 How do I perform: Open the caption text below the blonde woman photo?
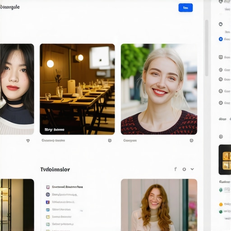tap(130, 140)
